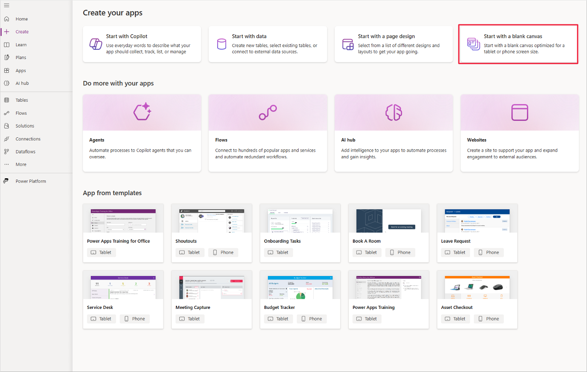Select Tablet layout for Onboarding Tasks
This screenshot has height=372, width=587.
coord(279,252)
